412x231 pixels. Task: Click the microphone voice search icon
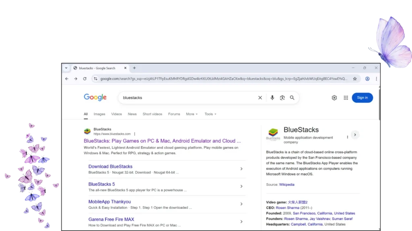click(x=272, y=98)
